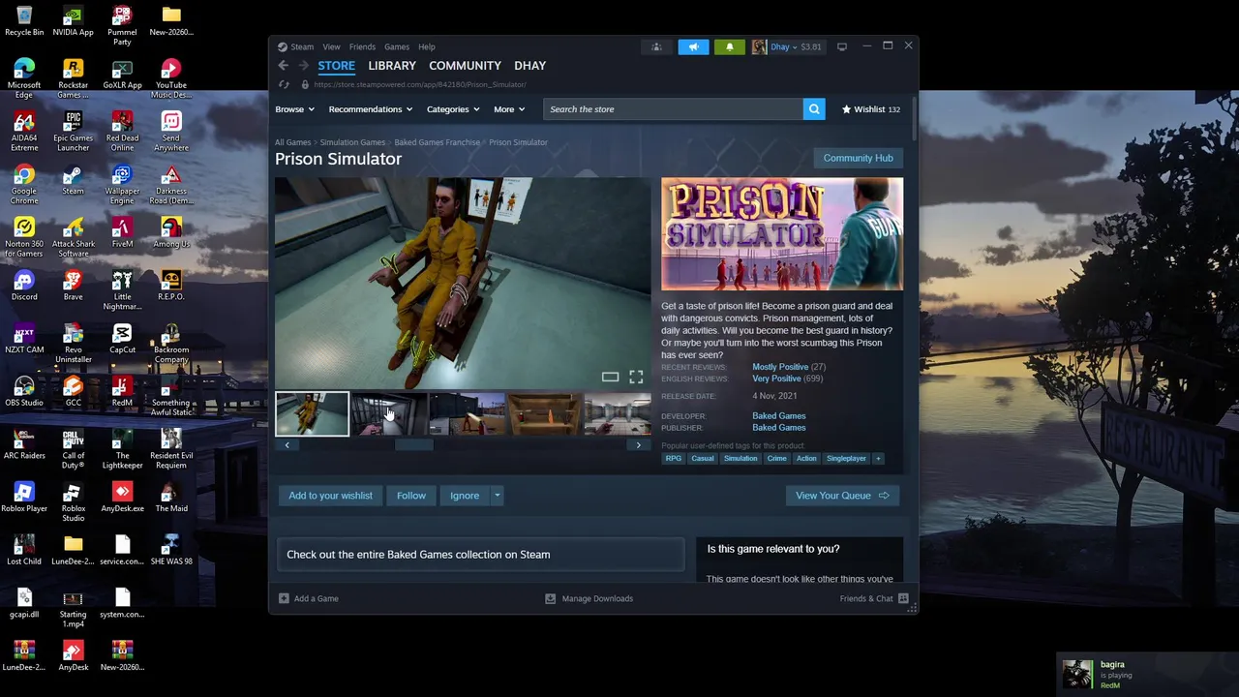1239x697 pixels.
Task: Open Among Us desktop shortcut
Action: (171, 232)
